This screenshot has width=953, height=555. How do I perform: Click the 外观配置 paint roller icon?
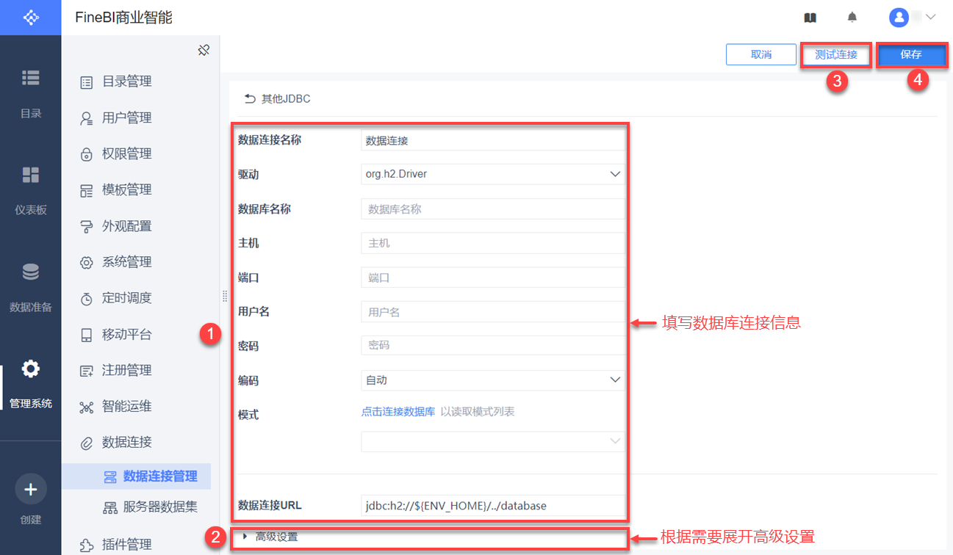click(x=87, y=226)
